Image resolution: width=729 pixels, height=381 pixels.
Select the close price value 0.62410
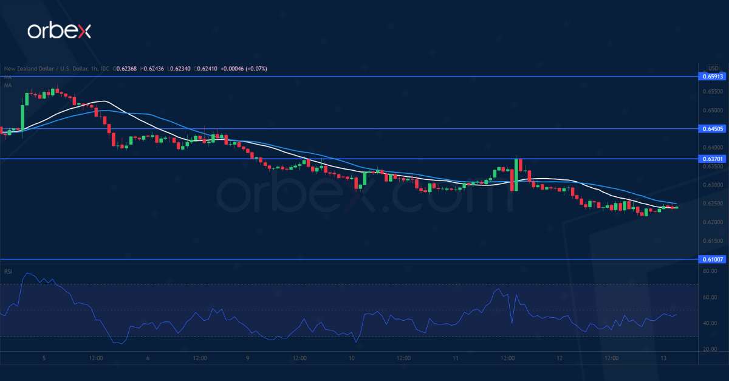pyautogui.click(x=207, y=68)
